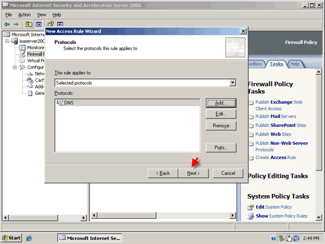Click the help tray icon in taskbar

pyautogui.click(x=273, y=238)
